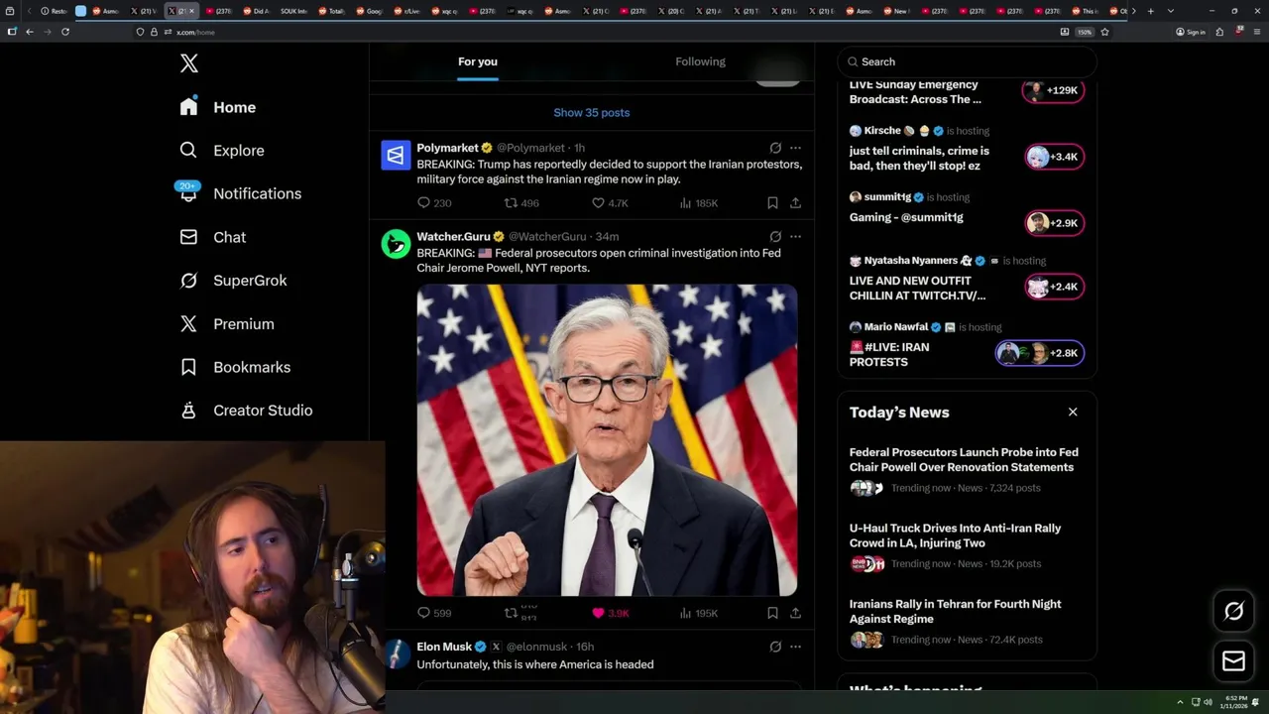The width and height of the screenshot is (1269, 714).
Task: Open SuperGrok from sidebar
Action: 233,281
